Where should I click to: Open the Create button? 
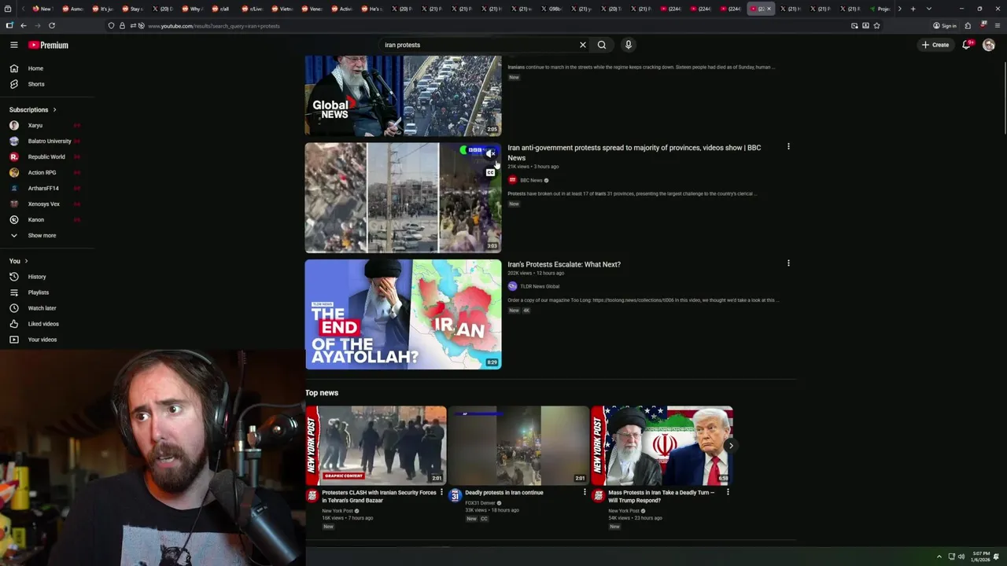click(x=935, y=45)
